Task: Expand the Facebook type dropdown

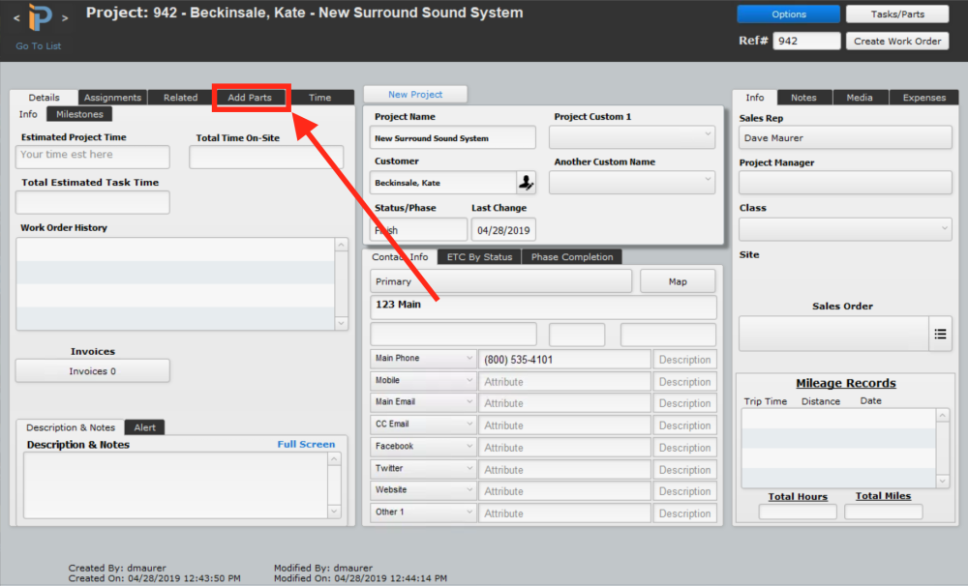Action: pyautogui.click(x=424, y=447)
